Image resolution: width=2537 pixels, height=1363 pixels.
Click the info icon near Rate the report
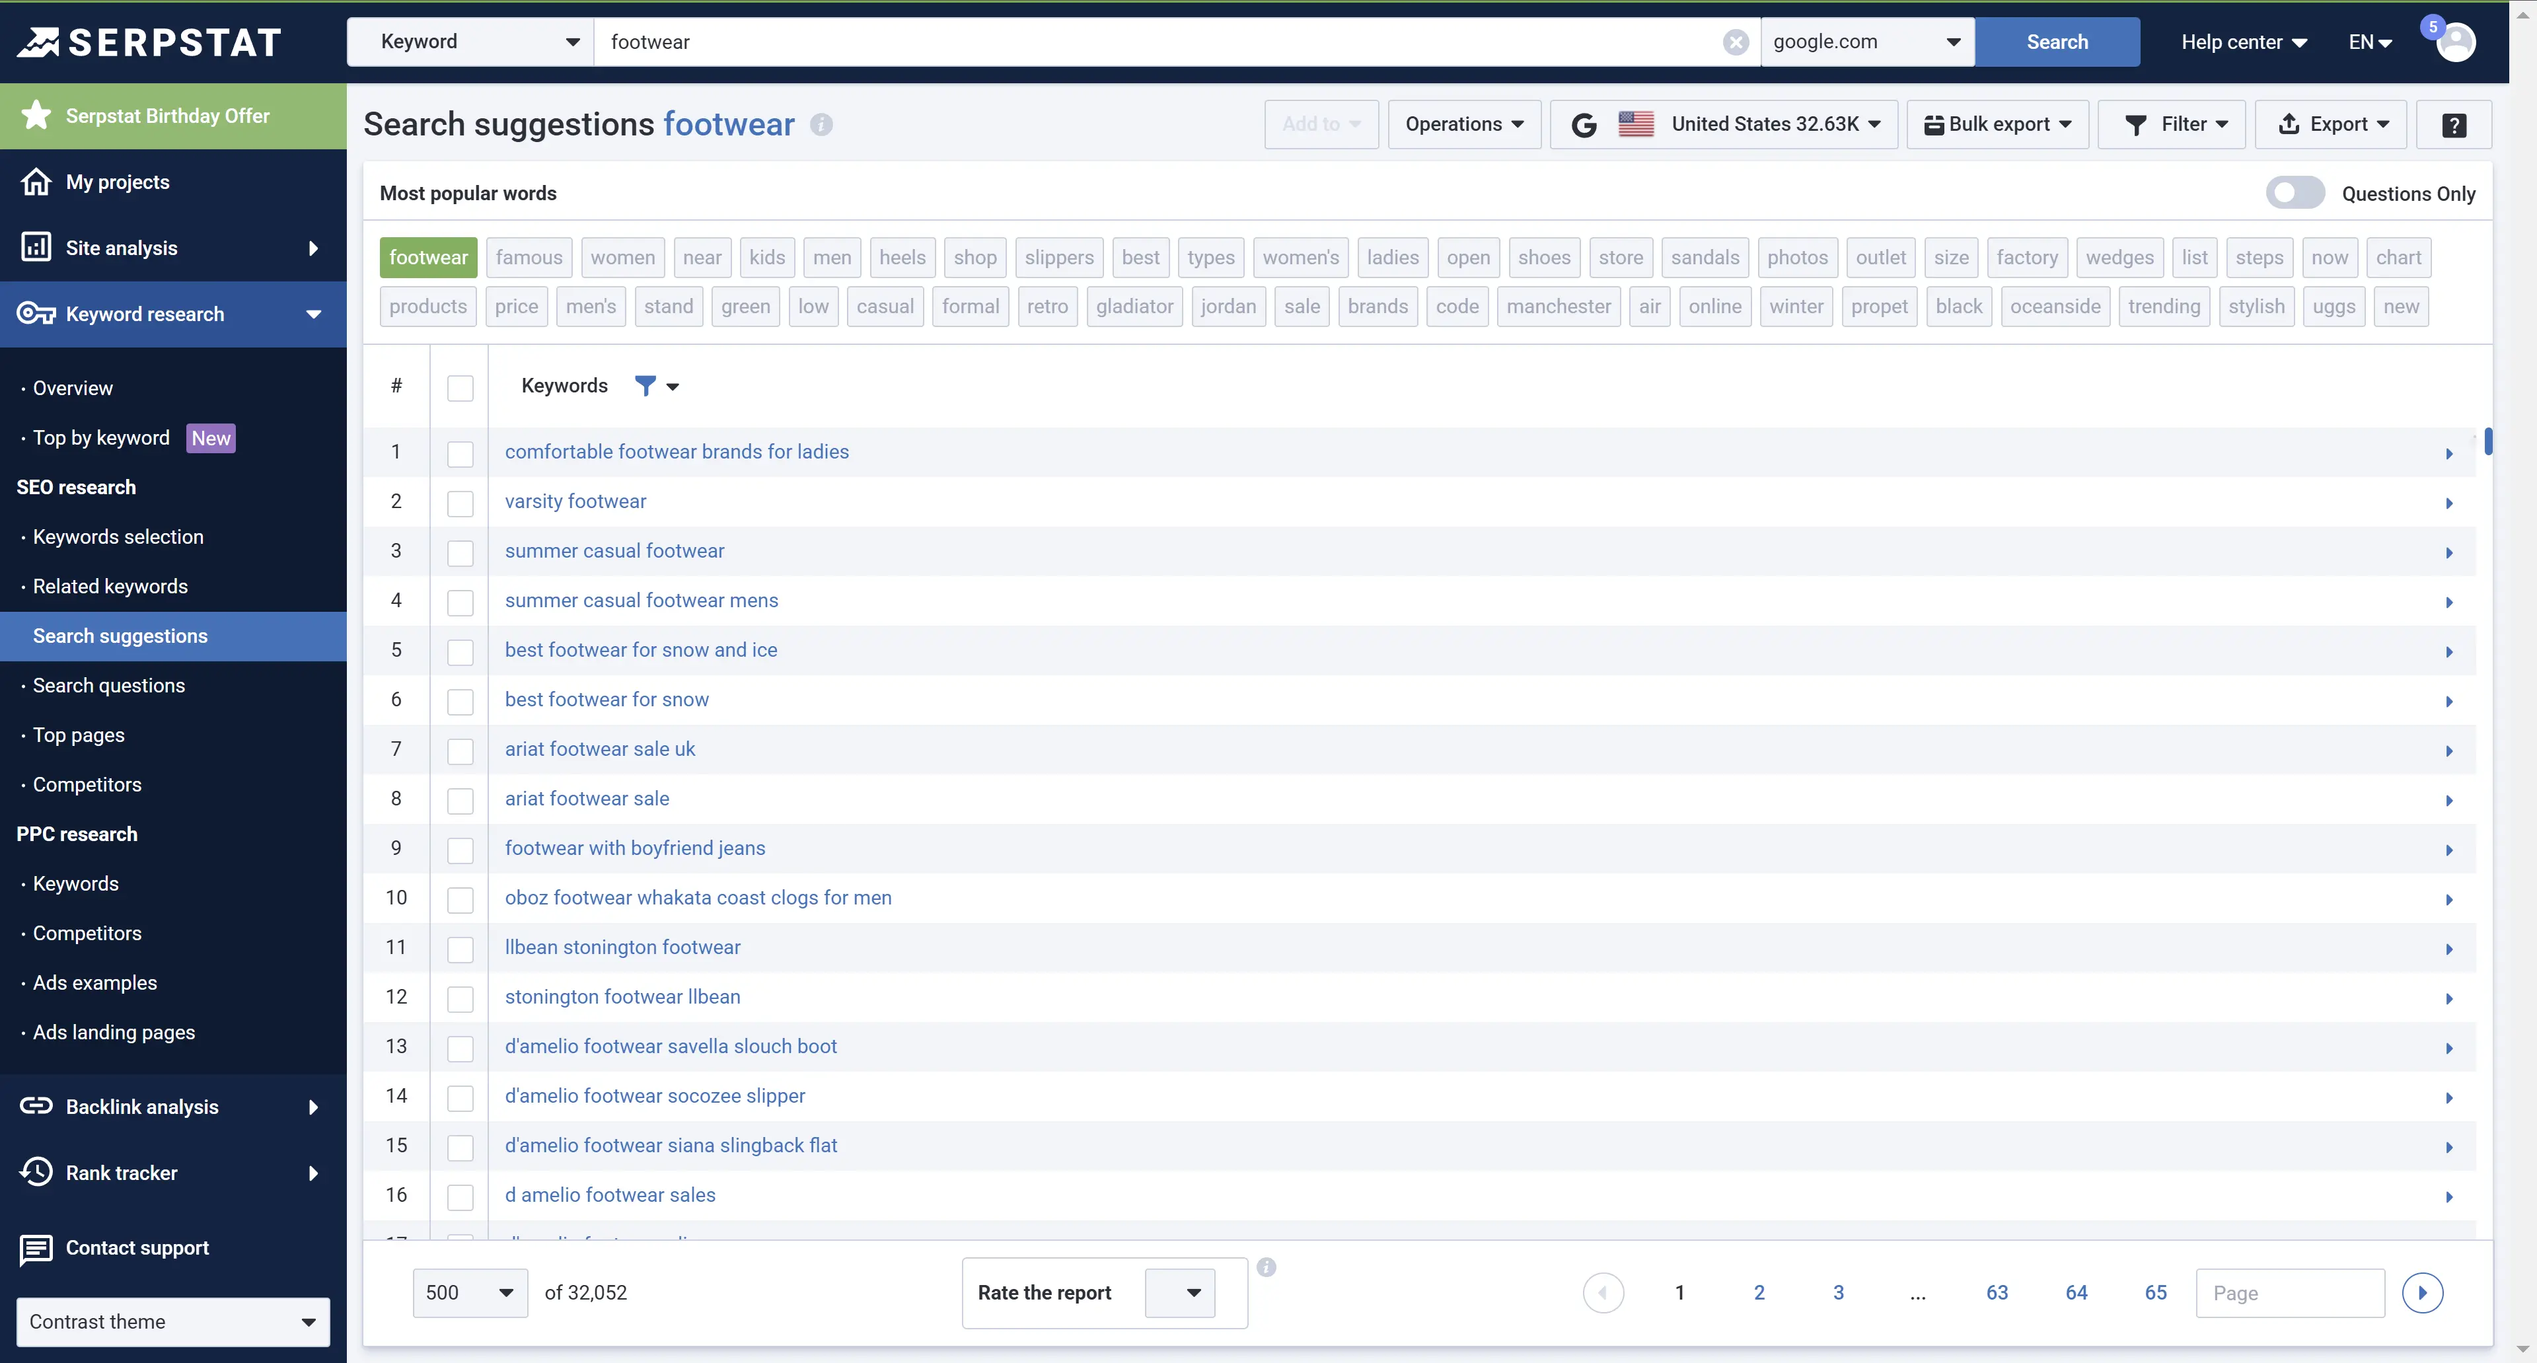coord(1267,1267)
